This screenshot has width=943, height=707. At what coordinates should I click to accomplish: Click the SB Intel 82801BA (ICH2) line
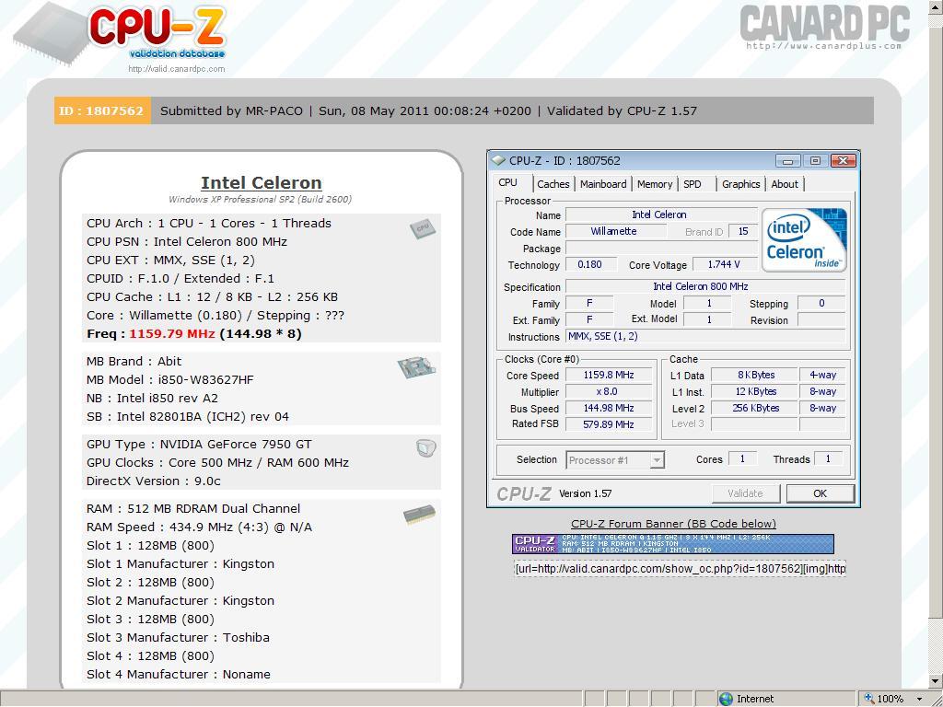coord(188,417)
